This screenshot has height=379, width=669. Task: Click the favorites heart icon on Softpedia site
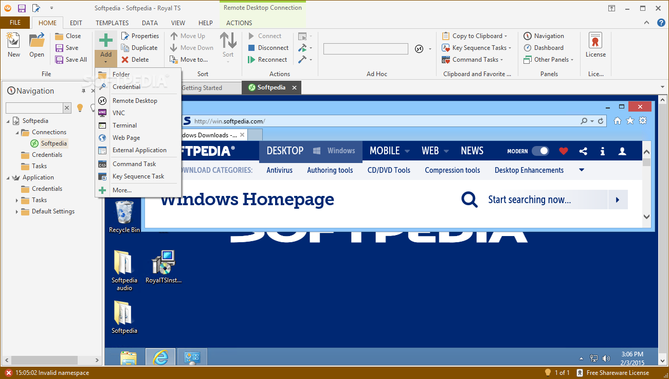(564, 151)
